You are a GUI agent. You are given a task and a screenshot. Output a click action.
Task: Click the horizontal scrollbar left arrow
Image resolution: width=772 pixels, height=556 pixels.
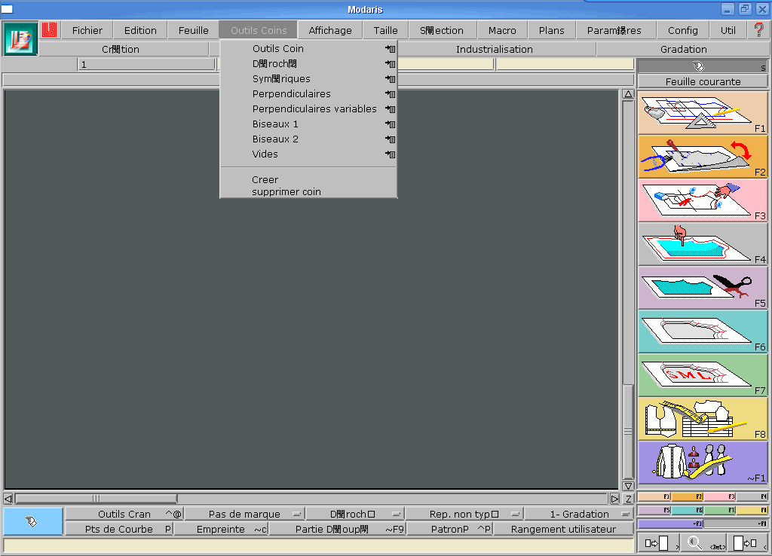click(x=8, y=499)
